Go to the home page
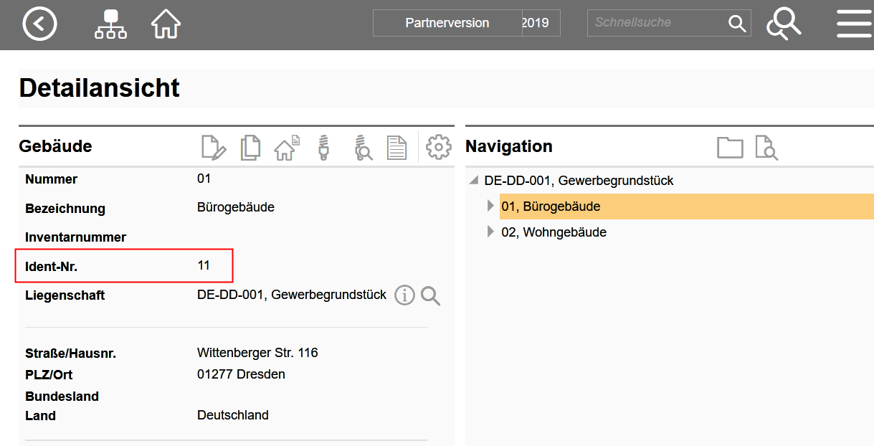 166,24
